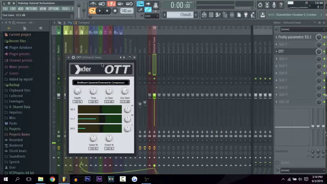
Task: Toggle the 3.2 countdown before recording icon
Action: pos(111,4)
